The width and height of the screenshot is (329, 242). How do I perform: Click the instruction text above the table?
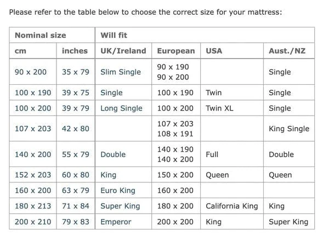[x=145, y=11]
